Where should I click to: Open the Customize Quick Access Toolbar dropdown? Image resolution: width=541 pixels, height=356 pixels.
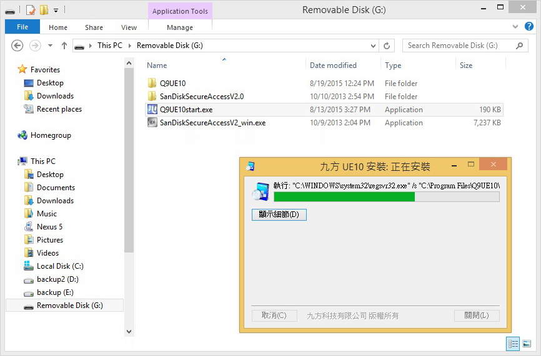pyautogui.click(x=56, y=11)
